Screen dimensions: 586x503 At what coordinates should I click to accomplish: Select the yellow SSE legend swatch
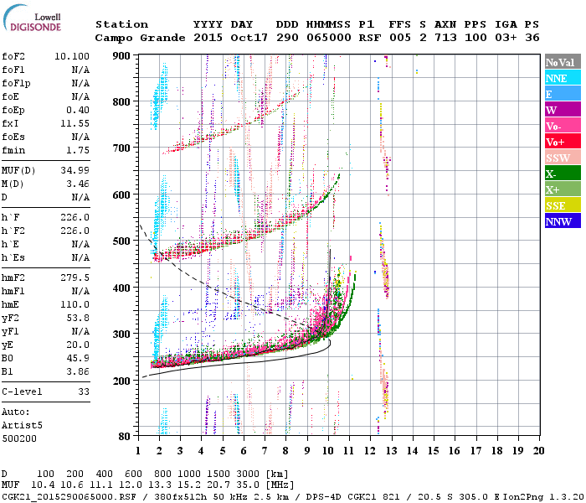[563, 205]
